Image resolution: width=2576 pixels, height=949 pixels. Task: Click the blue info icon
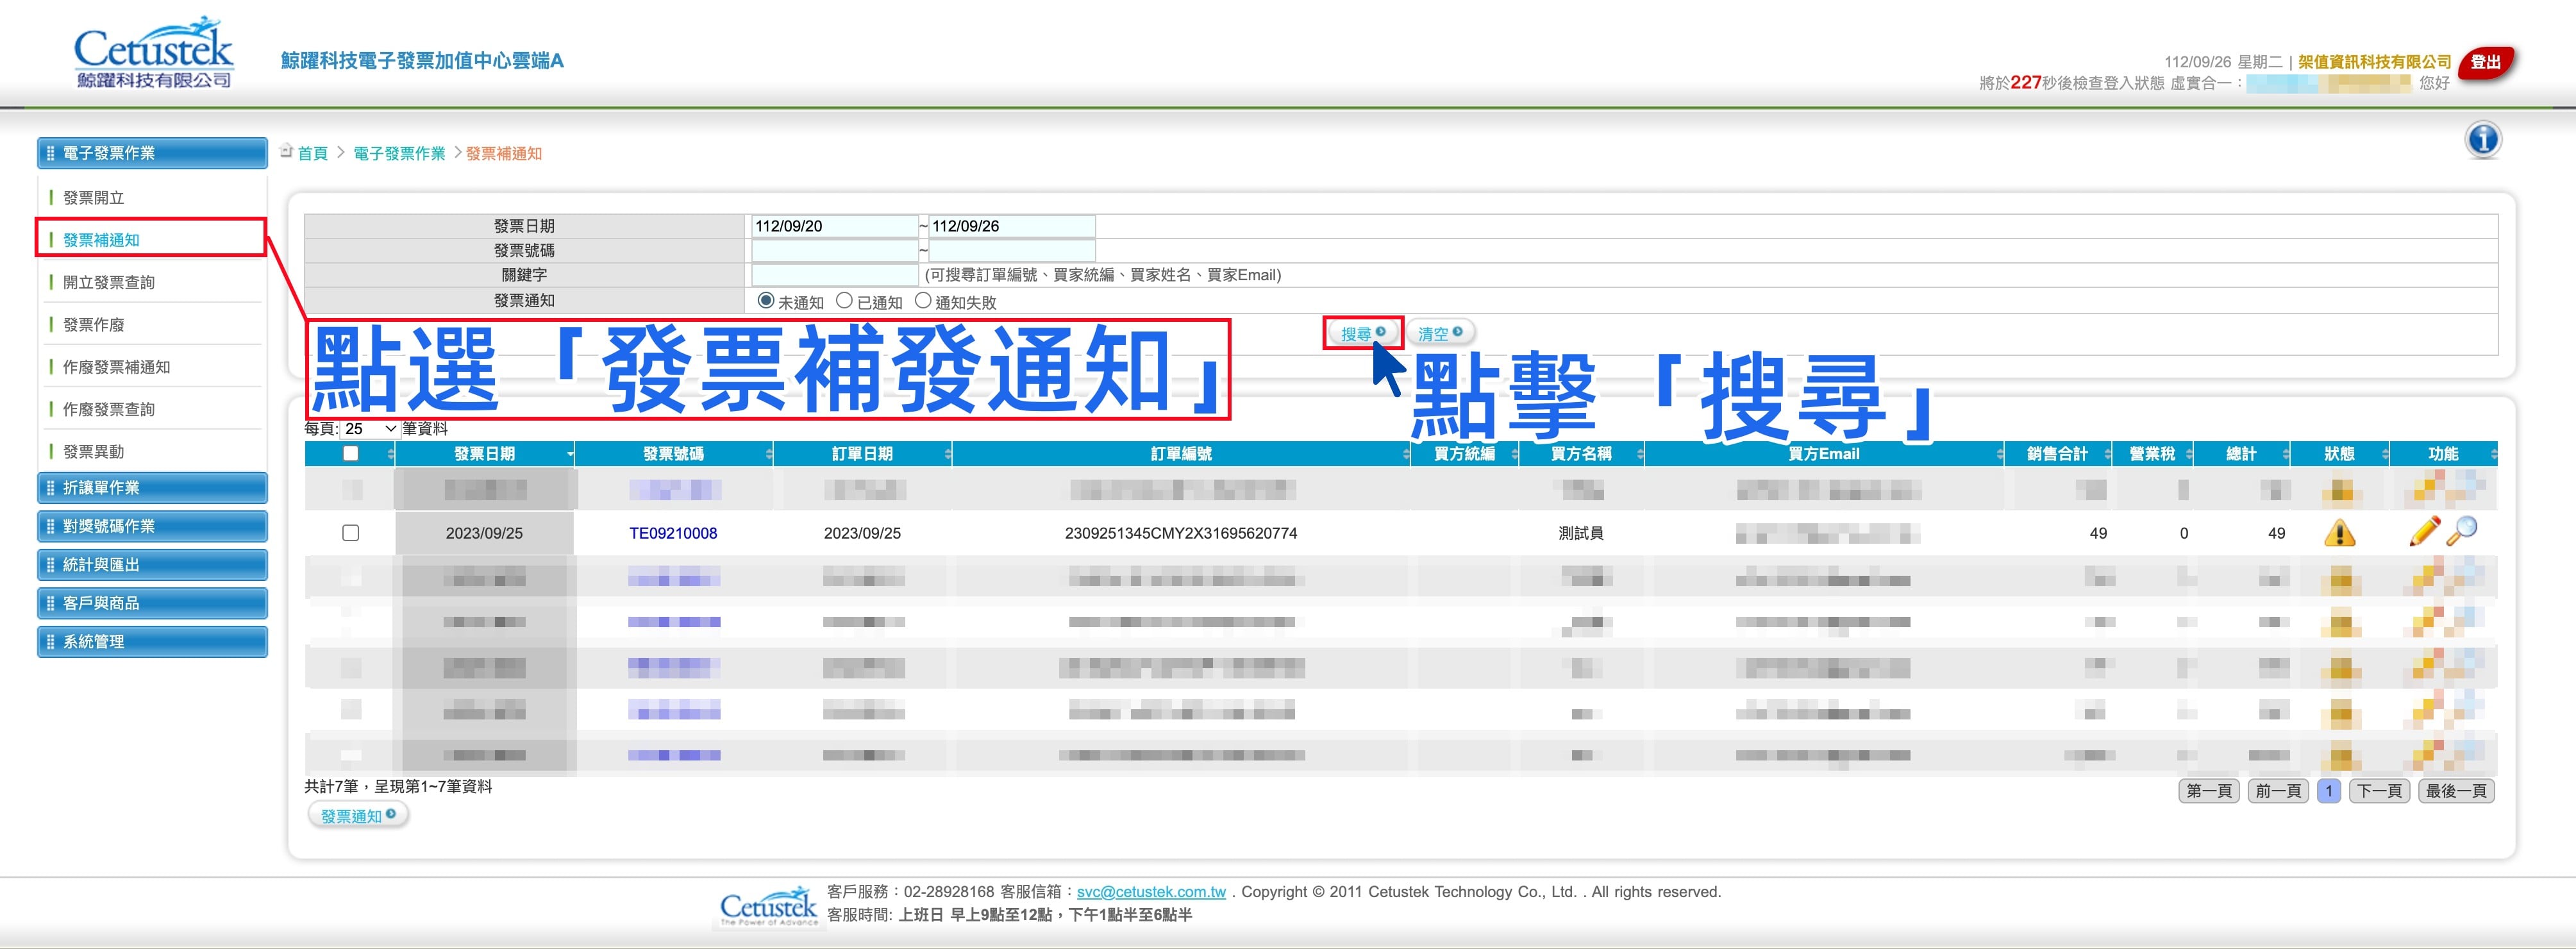coord(2483,140)
